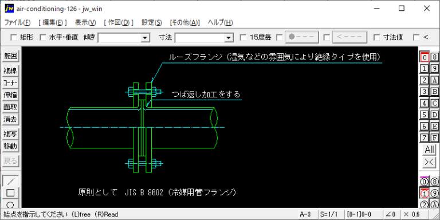Select layer group 1 circle button
440x220 pixels.
tap(425, 193)
